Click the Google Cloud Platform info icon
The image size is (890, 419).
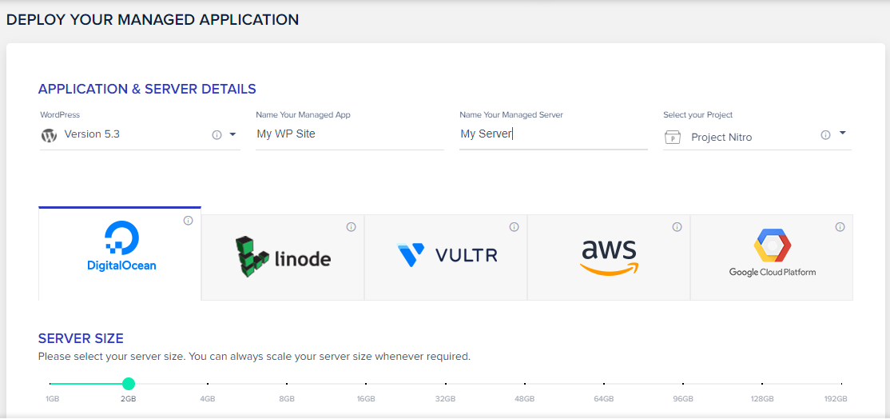[840, 227]
